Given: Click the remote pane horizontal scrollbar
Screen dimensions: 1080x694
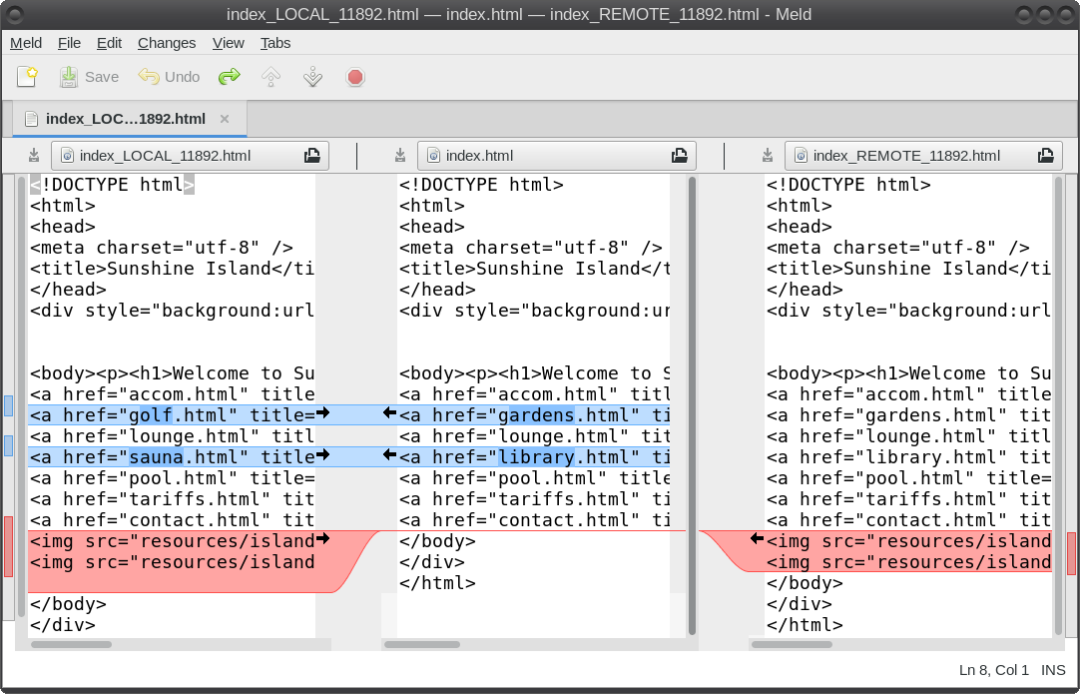Looking at the screenshot, I should point(793,645).
